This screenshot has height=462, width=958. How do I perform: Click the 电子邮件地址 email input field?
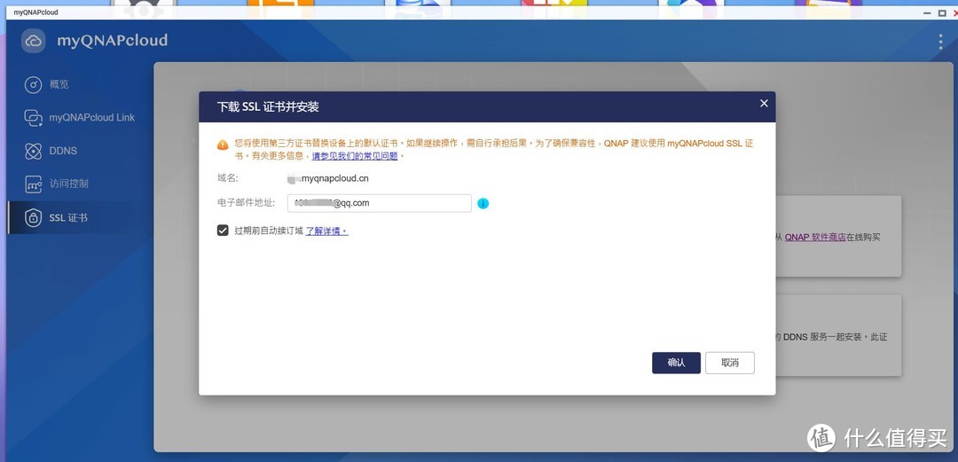tap(380, 203)
